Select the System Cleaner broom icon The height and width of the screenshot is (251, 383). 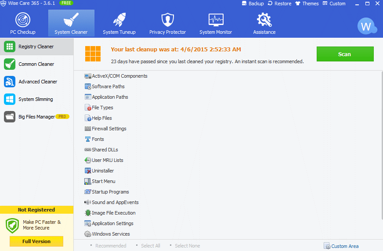coord(71,19)
